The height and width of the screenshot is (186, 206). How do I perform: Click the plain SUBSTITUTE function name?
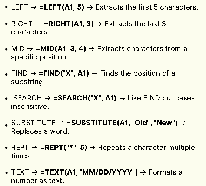(33, 123)
